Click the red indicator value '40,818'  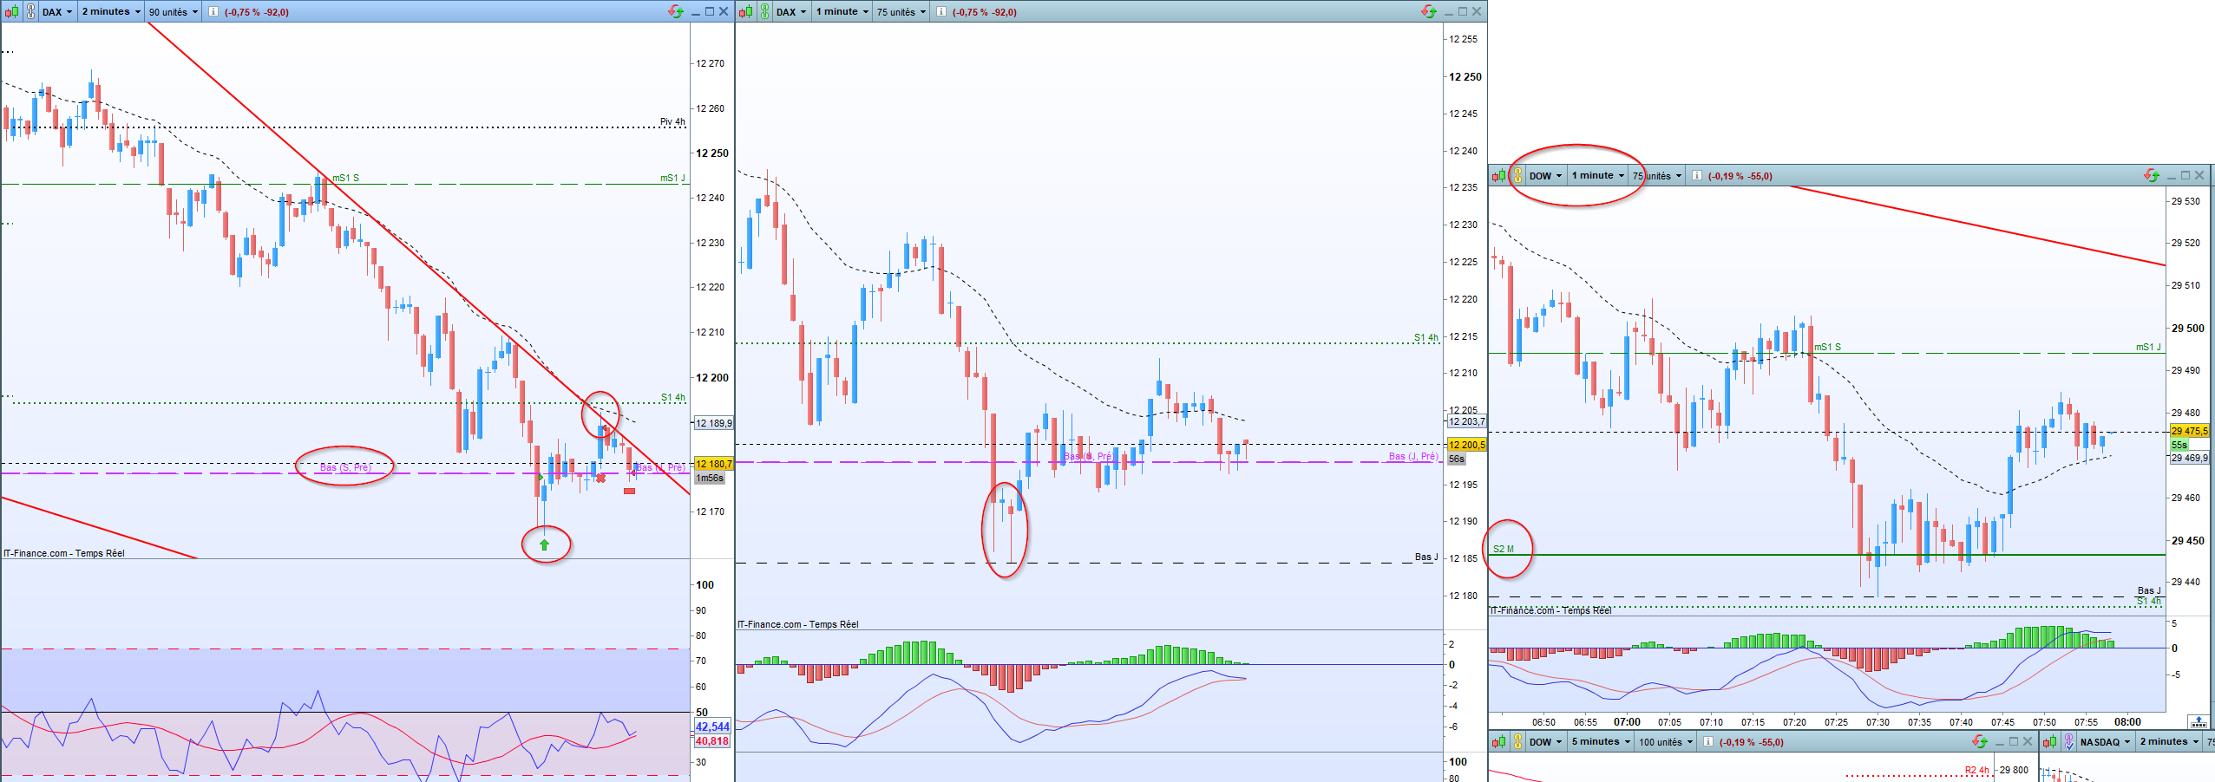tap(712, 741)
